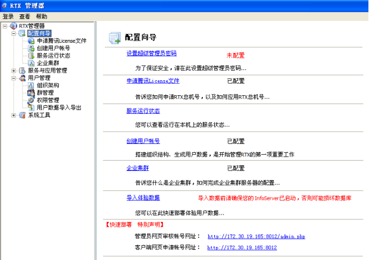Viewport: 369px width, 260px height.
Task: Expand the 服务与应用管理 branch
Action: click(14, 71)
